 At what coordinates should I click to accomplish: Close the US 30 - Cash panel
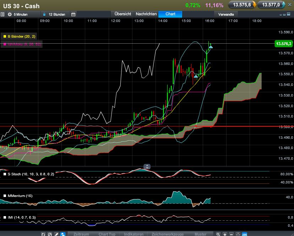pyautogui.click(x=290, y=5)
